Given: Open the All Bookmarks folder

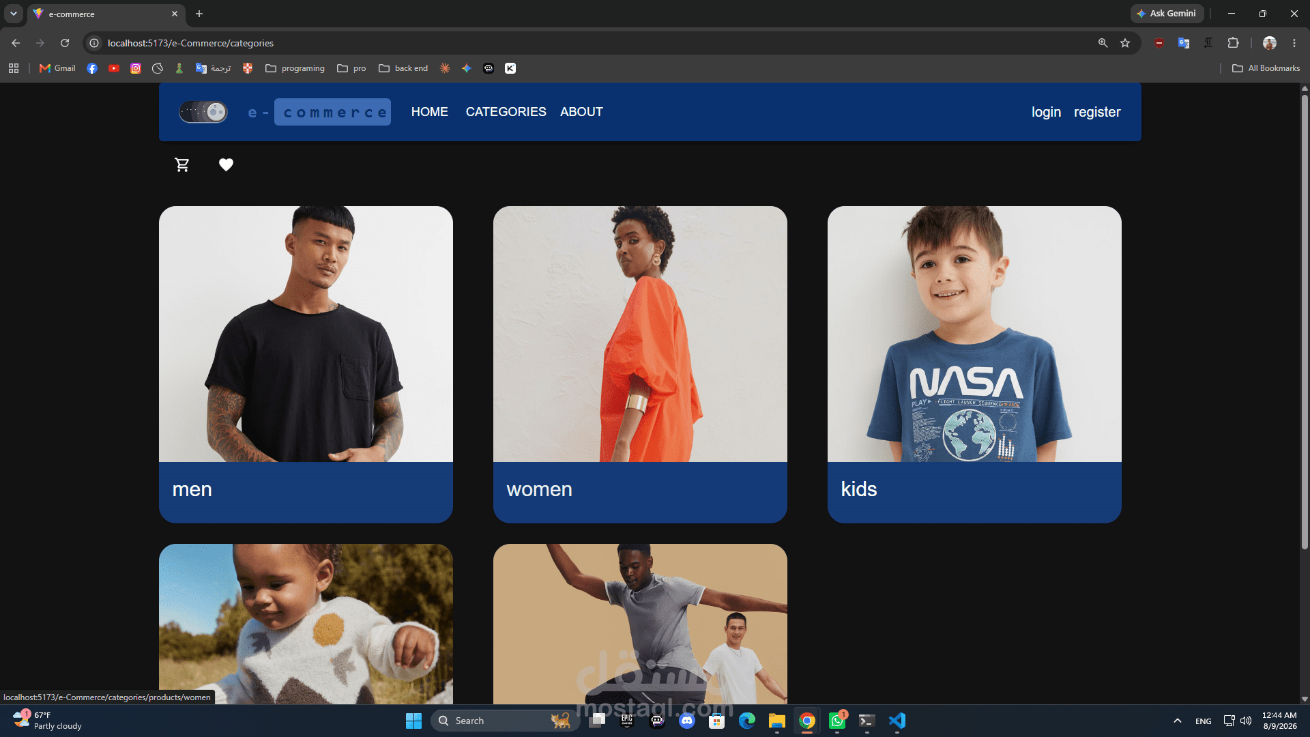Looking at the screenshot, I should 1266,68.
